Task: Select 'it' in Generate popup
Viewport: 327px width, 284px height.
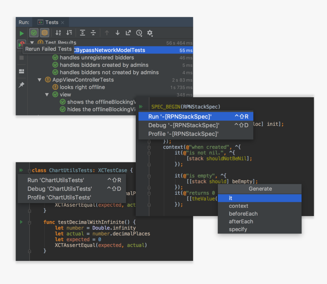Action: pyautogui.click(x=260, y=198)
